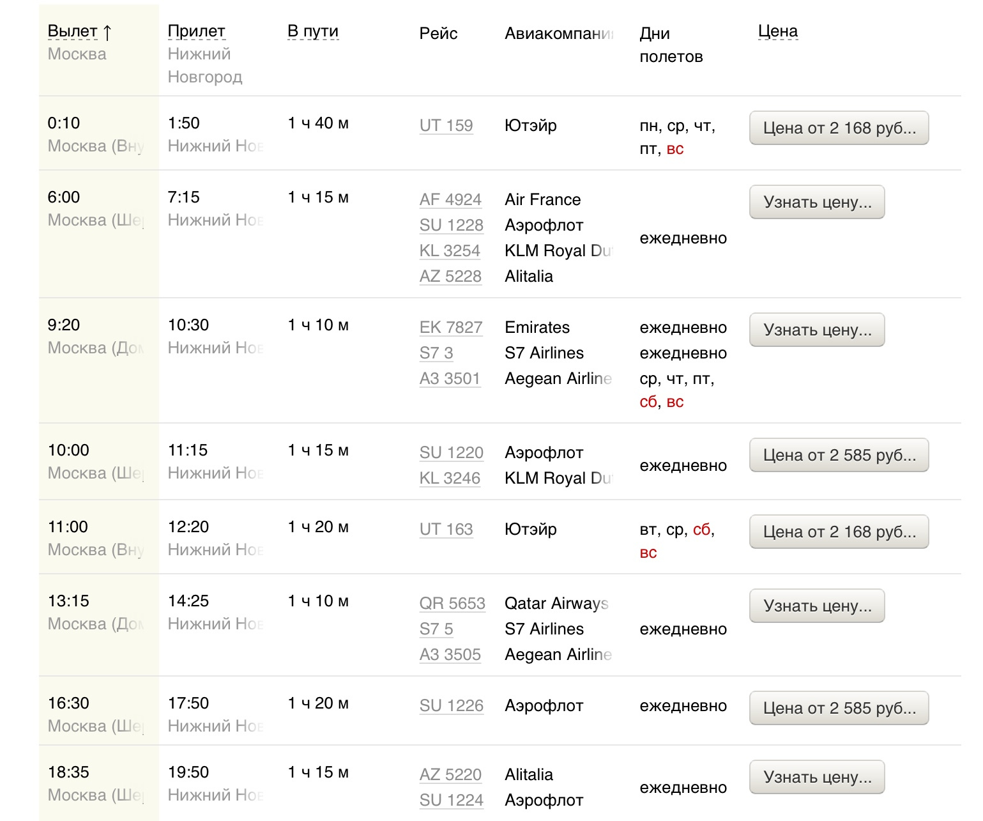Open flight SU 1228 link

[451, 226]
